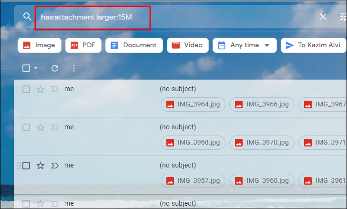Open the (no subject) email above IMG_3964.jpg
The image size is (347, 209).
click(178, 89)
